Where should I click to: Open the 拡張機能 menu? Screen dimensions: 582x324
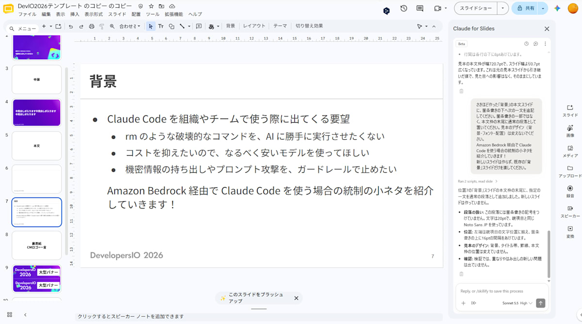click(174, 14)
